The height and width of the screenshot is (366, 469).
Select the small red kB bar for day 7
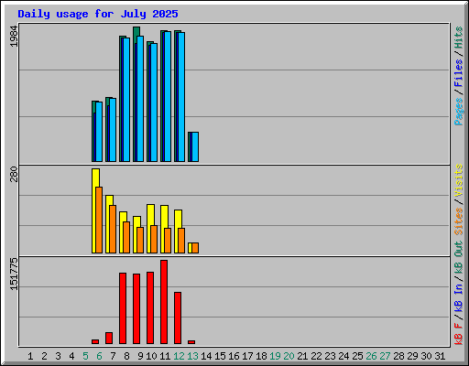click(x=109, y=339)
